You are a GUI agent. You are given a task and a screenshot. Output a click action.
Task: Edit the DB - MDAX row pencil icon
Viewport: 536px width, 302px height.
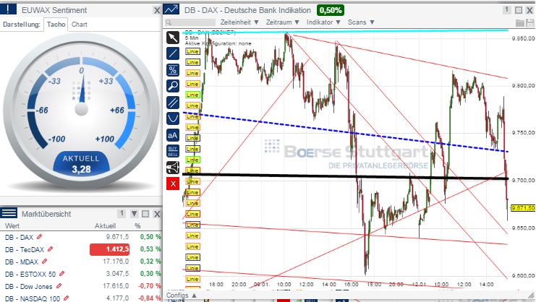click(x=44, y=262)
